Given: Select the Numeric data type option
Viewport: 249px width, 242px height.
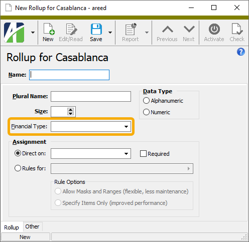Looking at the screenshot, I should point(146,112).
